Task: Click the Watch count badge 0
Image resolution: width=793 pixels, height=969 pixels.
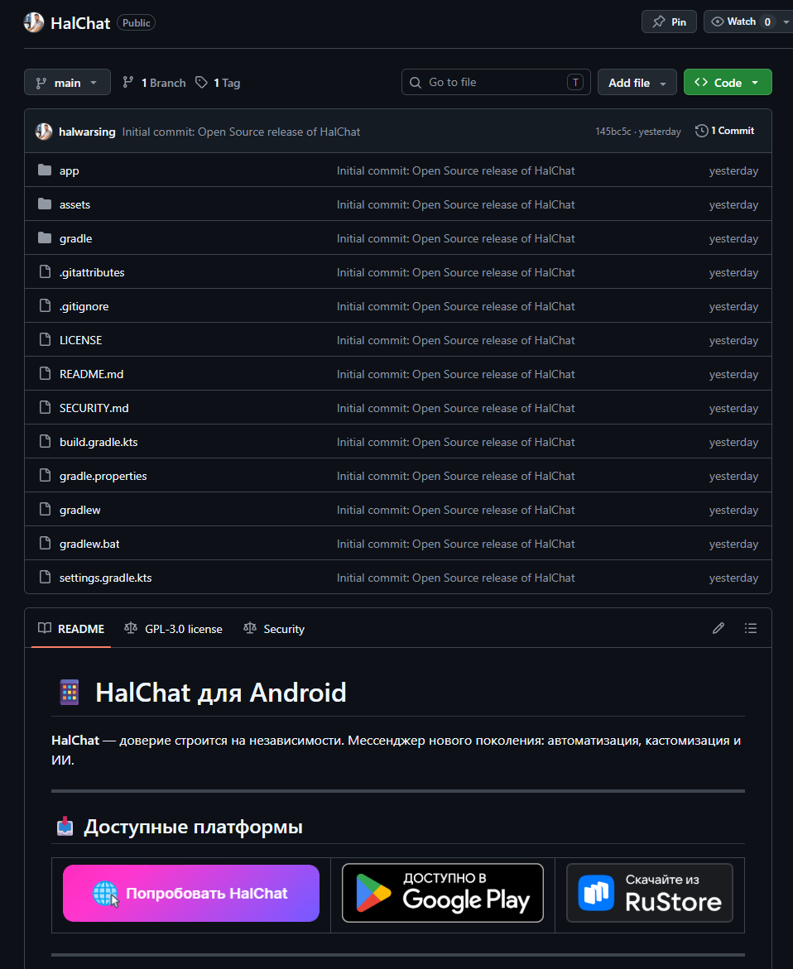Action: tap(767, 22)
